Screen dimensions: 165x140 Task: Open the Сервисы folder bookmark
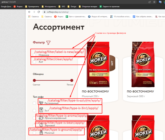[x=47, y=16]
